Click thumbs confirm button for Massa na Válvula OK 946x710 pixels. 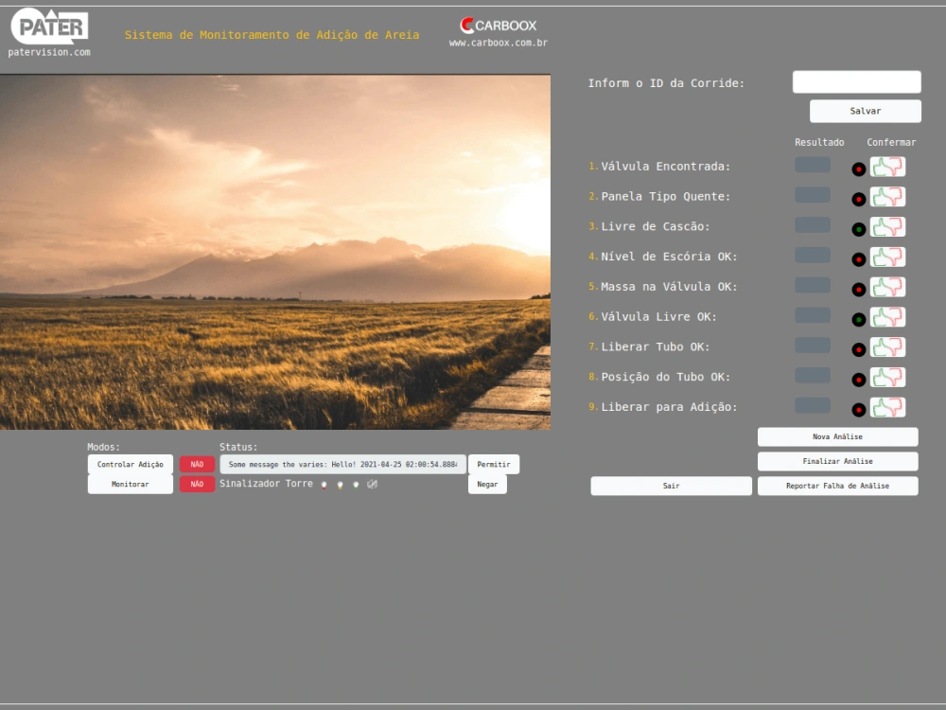click(887, 288)
